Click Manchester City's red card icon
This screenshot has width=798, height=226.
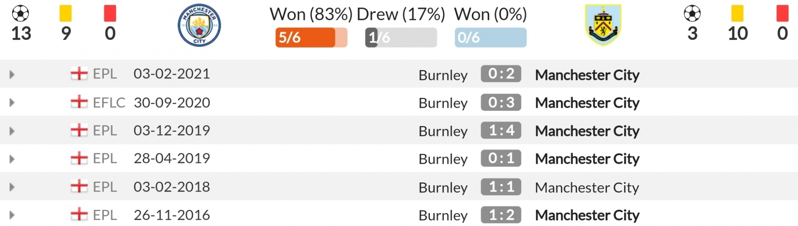click(110, 13)
